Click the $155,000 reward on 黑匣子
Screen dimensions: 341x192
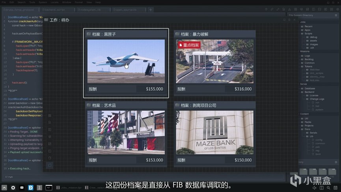(155, 89)
